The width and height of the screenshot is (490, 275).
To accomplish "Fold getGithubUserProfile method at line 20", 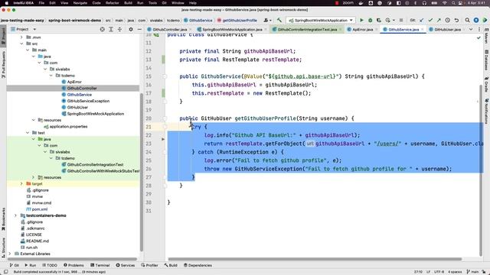I will click(x=165, y=118).
